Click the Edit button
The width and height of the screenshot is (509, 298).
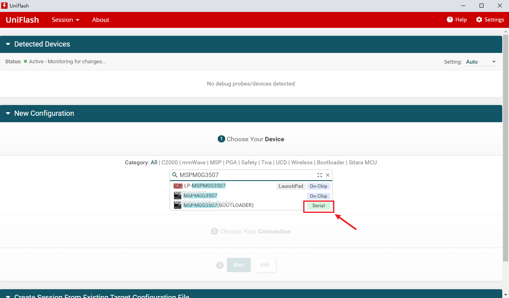[265, 265]
